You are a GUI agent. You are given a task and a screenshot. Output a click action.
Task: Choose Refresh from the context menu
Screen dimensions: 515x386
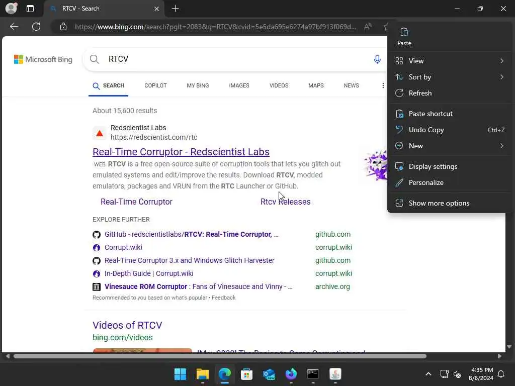coord(450,93)
